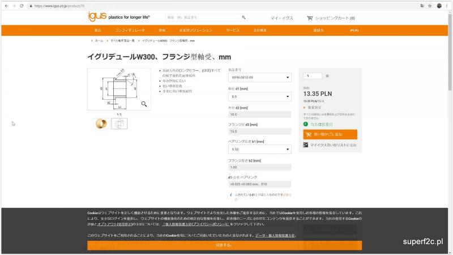
Task: Open the Chrome three-dot menu
Action: [447, 6]
